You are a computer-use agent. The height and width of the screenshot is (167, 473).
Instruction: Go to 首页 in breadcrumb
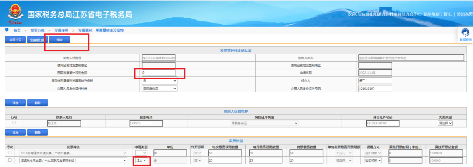coord(17,31)
